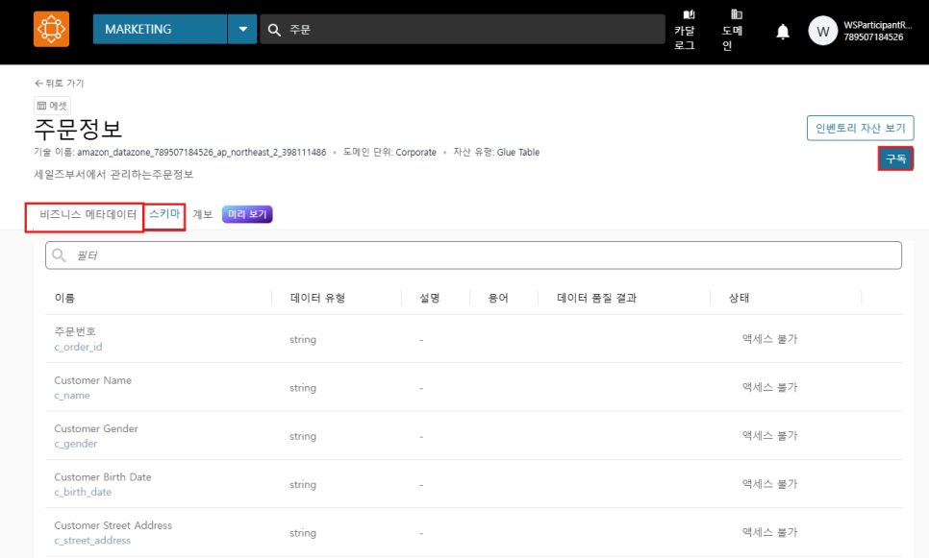Focus the 필터 filter input field
The width and height of the screenshot is (929, 558).
(473, 255)
